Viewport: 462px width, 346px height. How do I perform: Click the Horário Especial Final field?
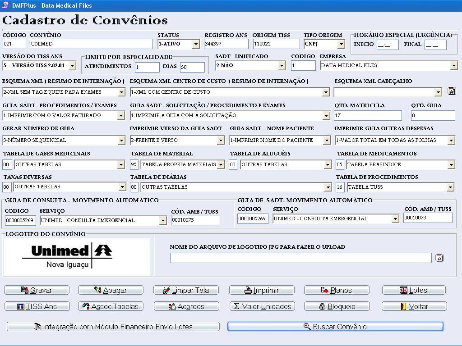click(x=435, y=45)
